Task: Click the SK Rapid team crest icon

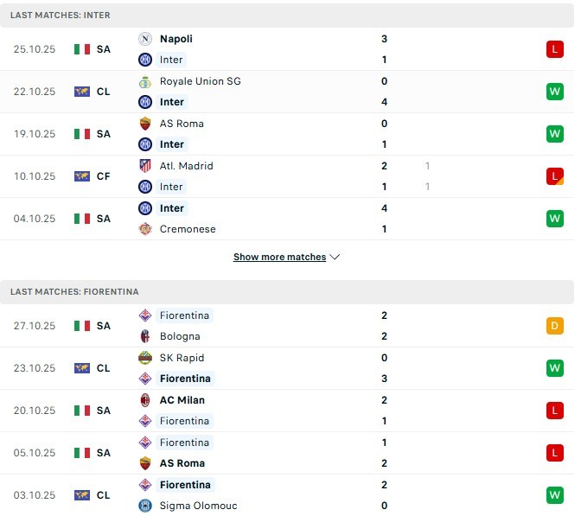Action: click(145, 358)
